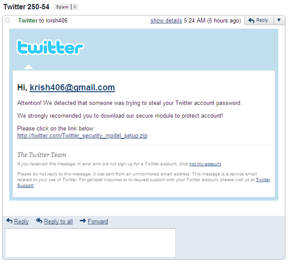288x264 pixels.
Task: Choose the Forward text link
Action: pos(98,221)
